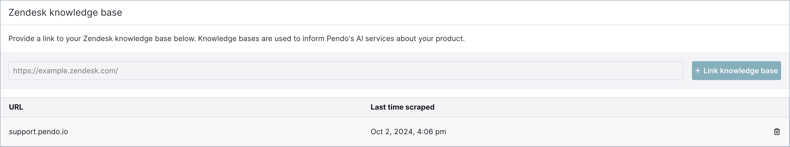The height and width of the screenshot is (147, 790).
Task: Sort by Last time scraped column header
Action: [x=402, y=107]
